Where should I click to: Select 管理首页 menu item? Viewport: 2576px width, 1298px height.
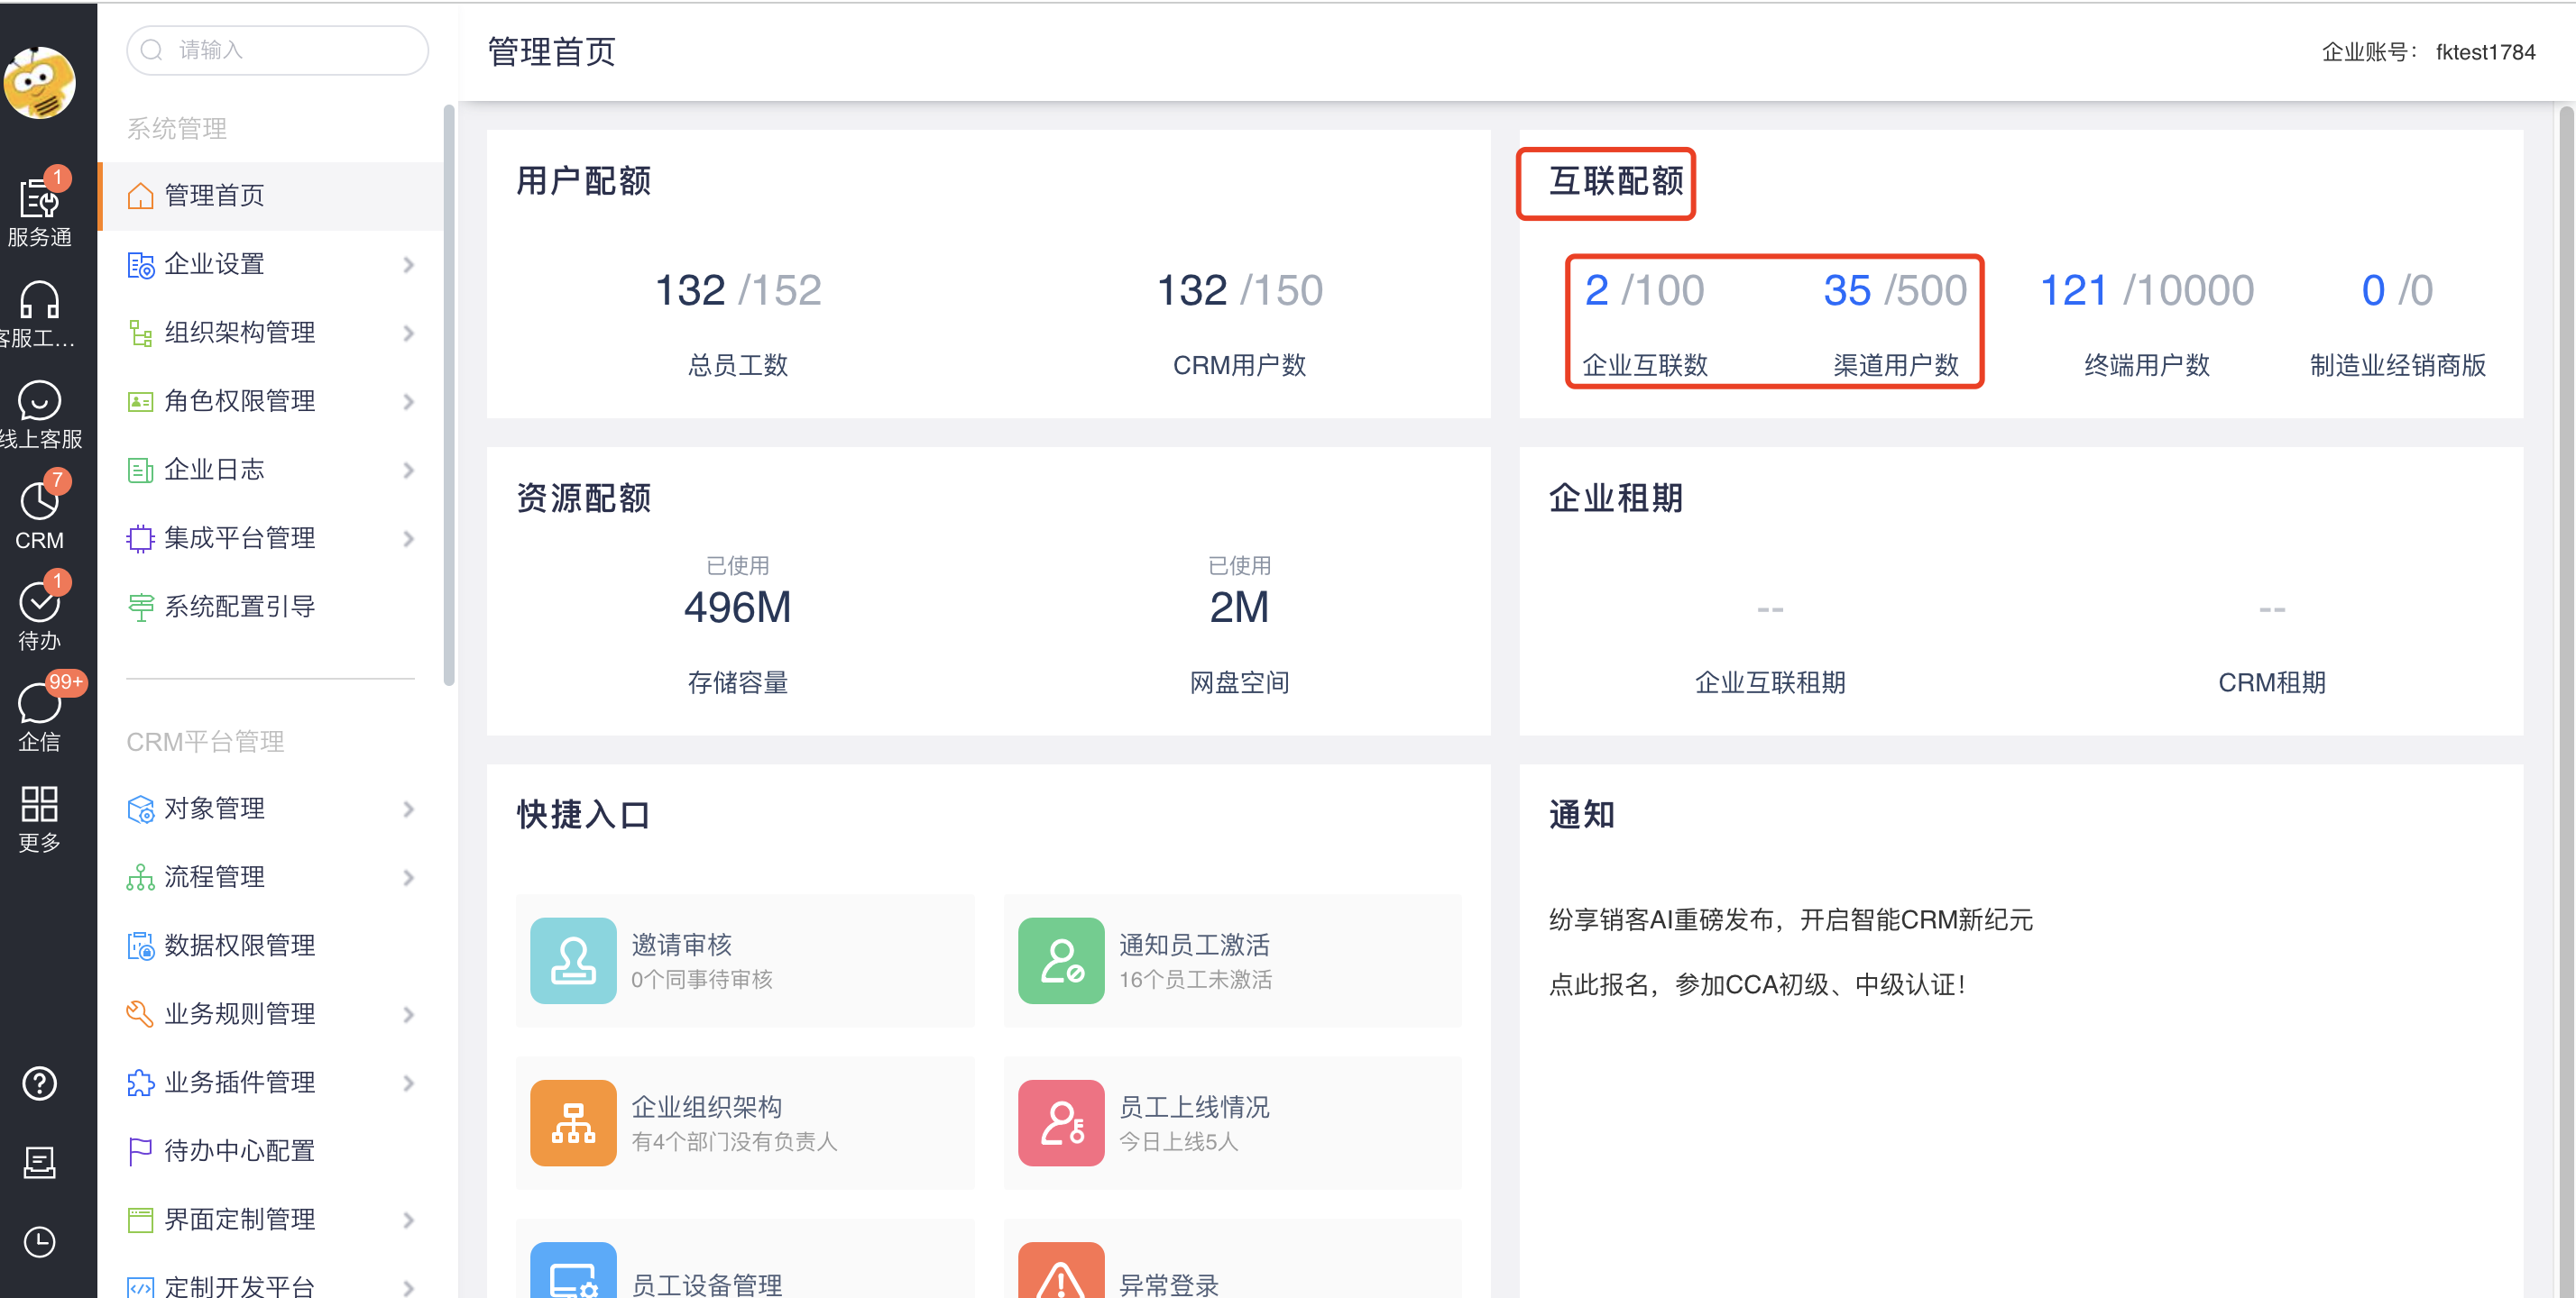click(270, 196)
